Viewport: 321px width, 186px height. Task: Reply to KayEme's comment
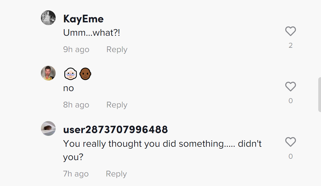tap(117, 49)
